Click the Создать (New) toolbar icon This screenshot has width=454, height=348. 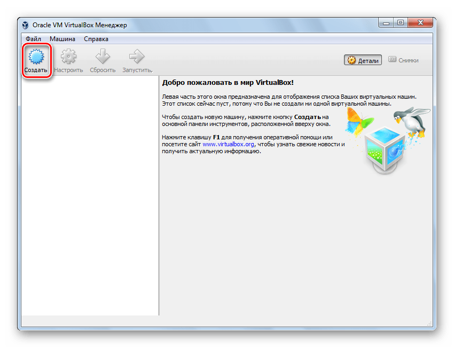36,57
